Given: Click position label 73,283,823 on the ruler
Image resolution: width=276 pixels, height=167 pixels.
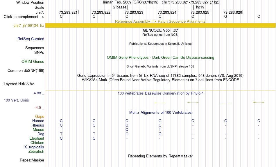Looking at the screenshot, I should [x=134, y=12].
